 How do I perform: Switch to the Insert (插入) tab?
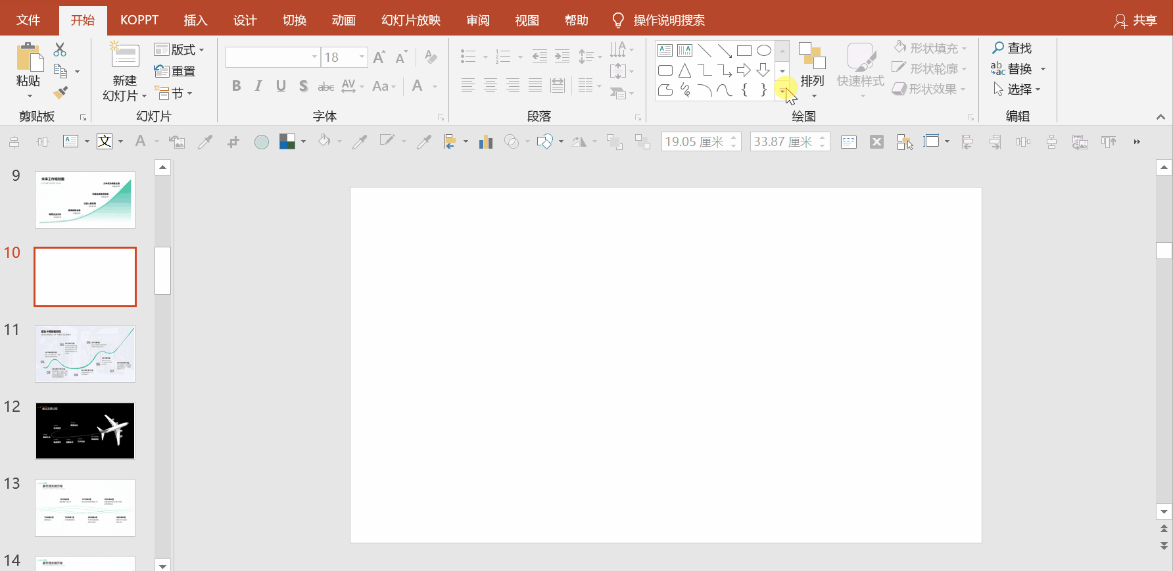pos(195,20)
